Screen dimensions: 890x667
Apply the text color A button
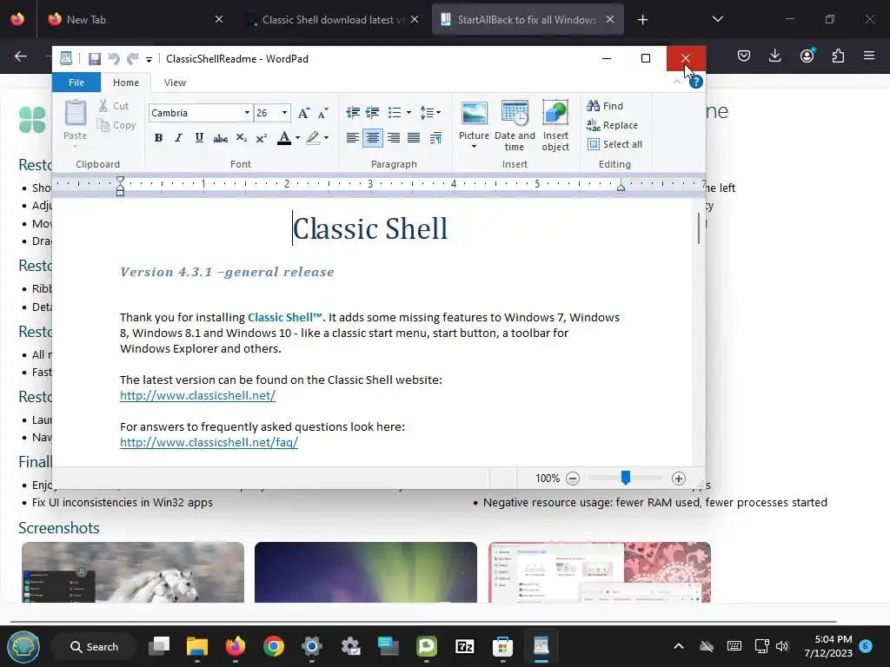tap(284, 137)
